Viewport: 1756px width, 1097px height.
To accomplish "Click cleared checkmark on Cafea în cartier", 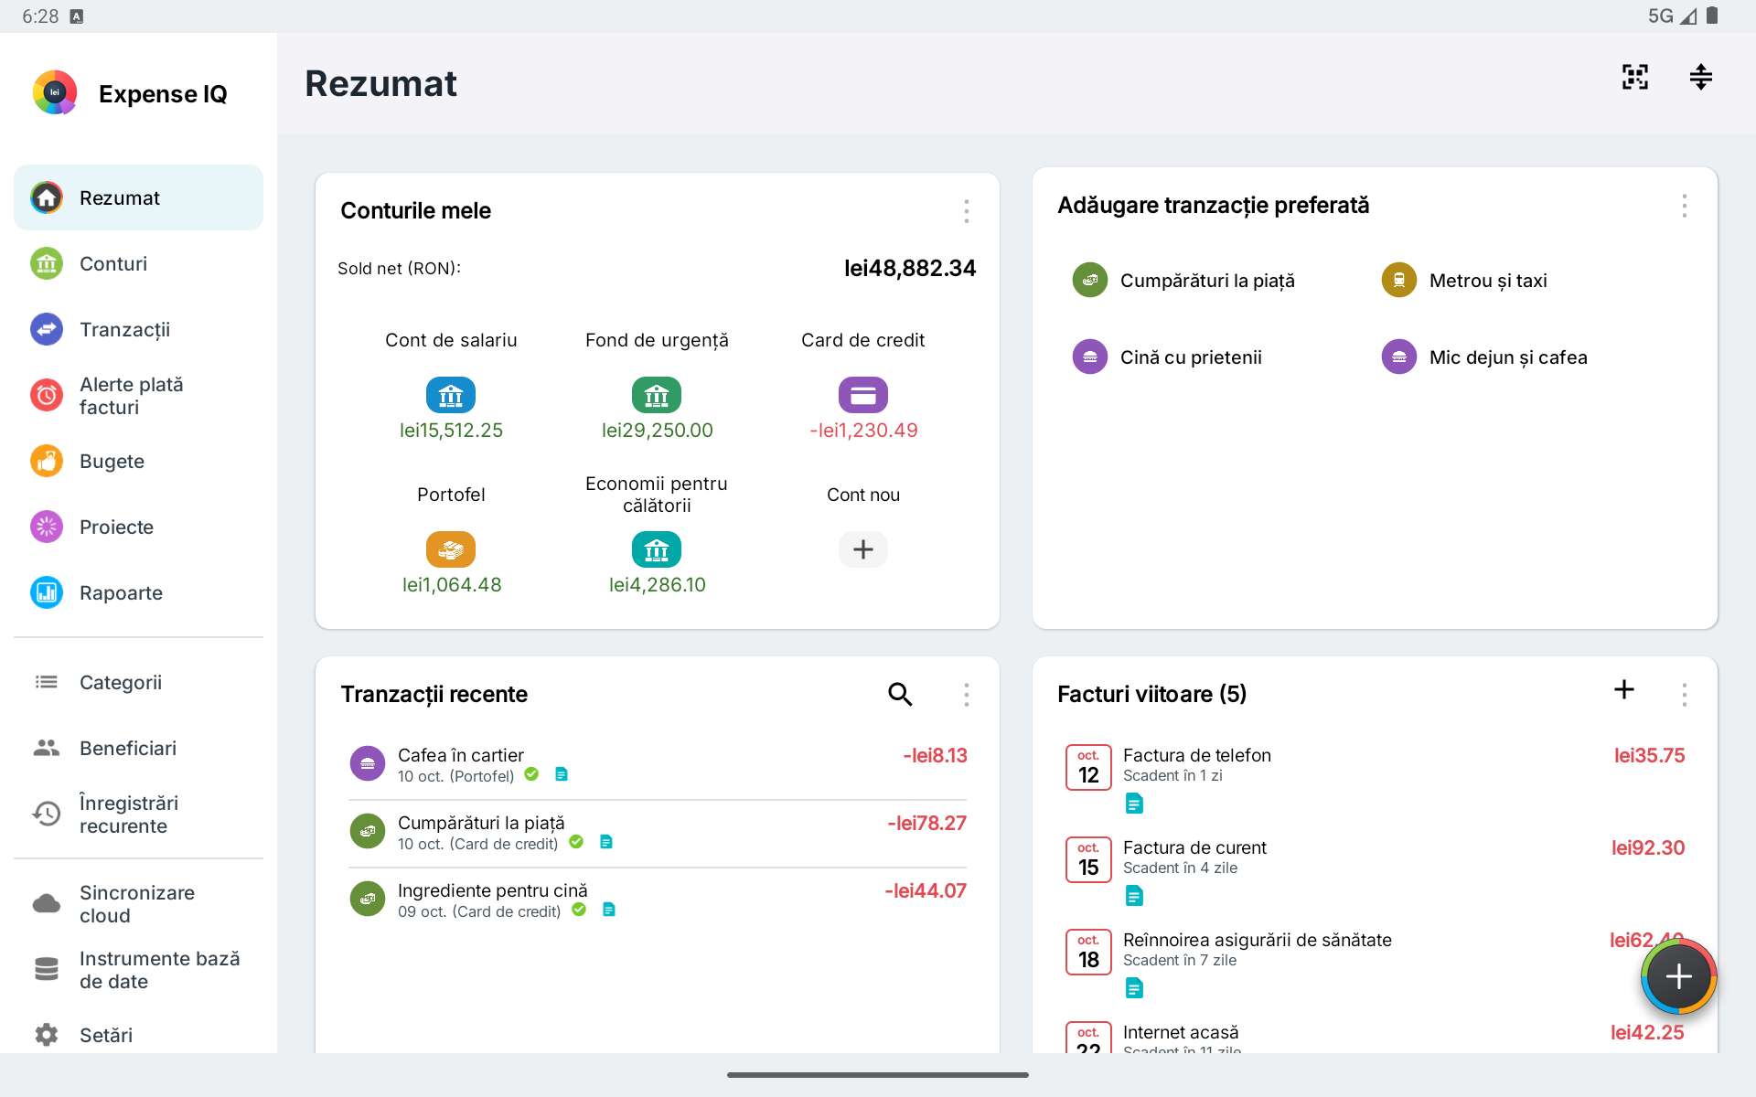I will pyautogui.click(x=531, y=774).
